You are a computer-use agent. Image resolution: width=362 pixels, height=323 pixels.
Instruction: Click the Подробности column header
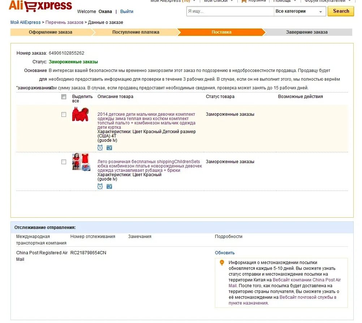coord(229,237)
